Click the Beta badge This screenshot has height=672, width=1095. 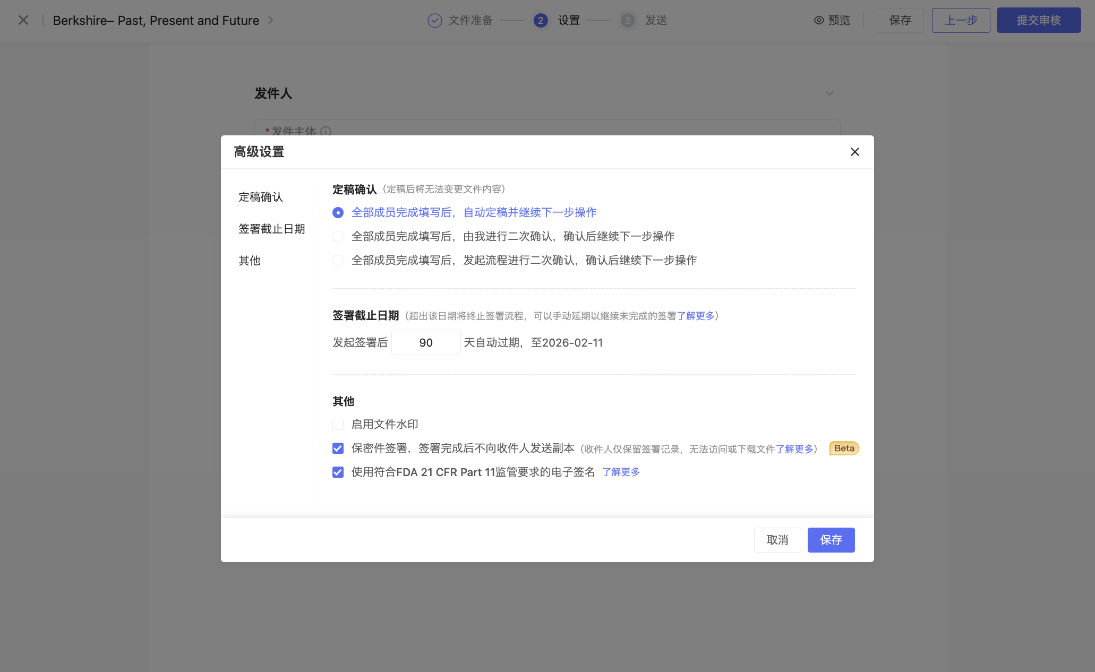[844, 448]
